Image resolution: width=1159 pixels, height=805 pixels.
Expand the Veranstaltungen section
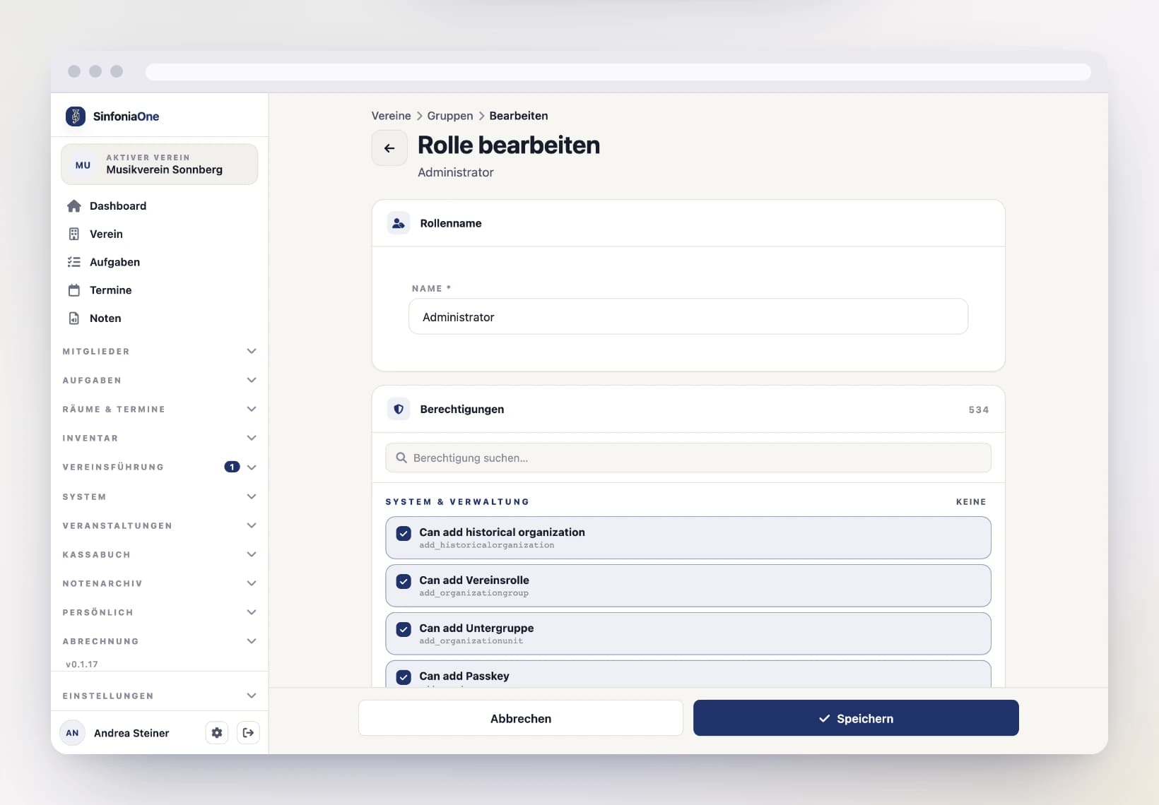160,525
